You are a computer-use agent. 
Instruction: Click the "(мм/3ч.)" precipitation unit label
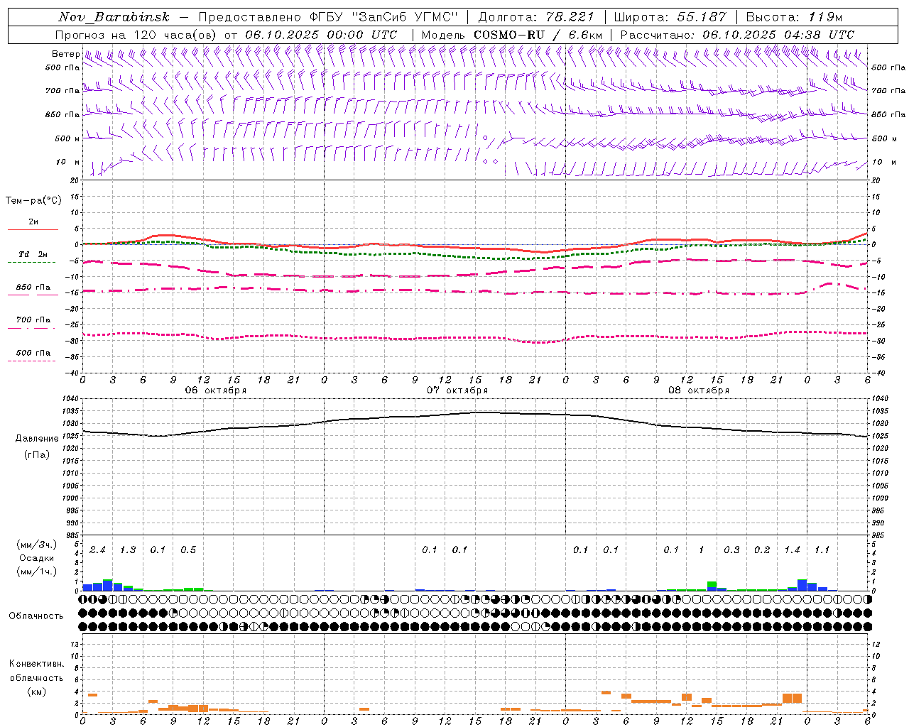click(36, 545)
